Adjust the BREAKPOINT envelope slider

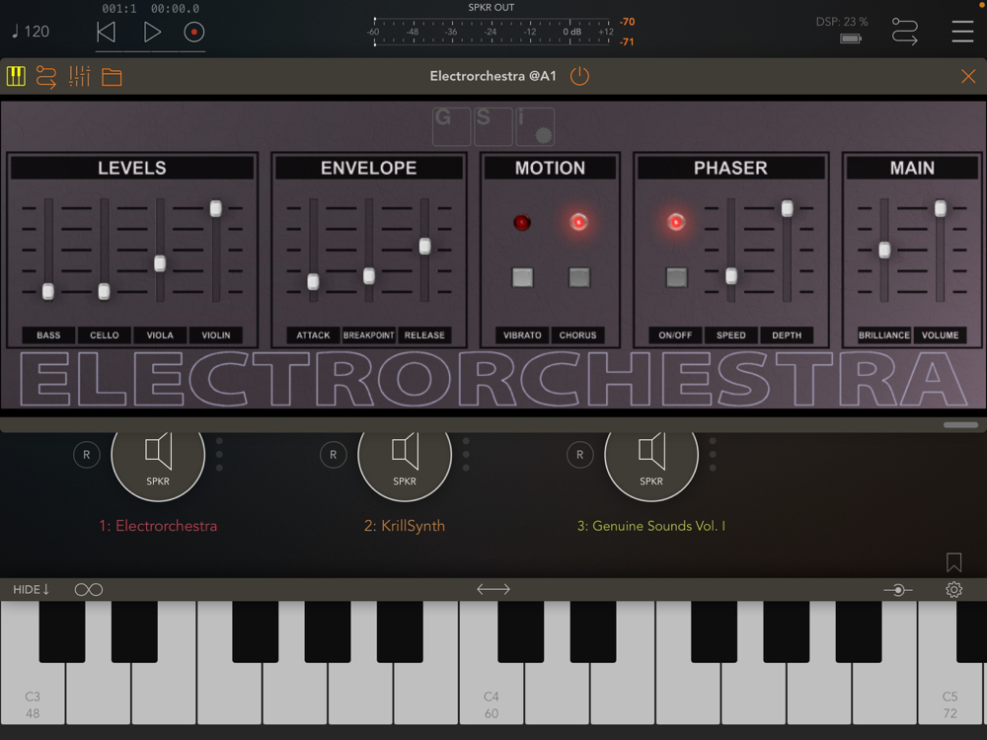369,275
